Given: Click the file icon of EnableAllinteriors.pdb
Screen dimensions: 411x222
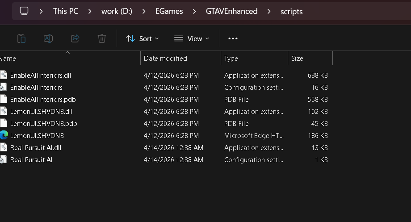Looking at the screenshot, I should point(4,99).
